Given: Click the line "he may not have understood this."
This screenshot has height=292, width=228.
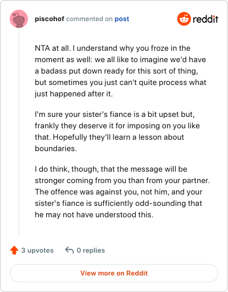Looking at the screenshot, I should pos(94,214).
